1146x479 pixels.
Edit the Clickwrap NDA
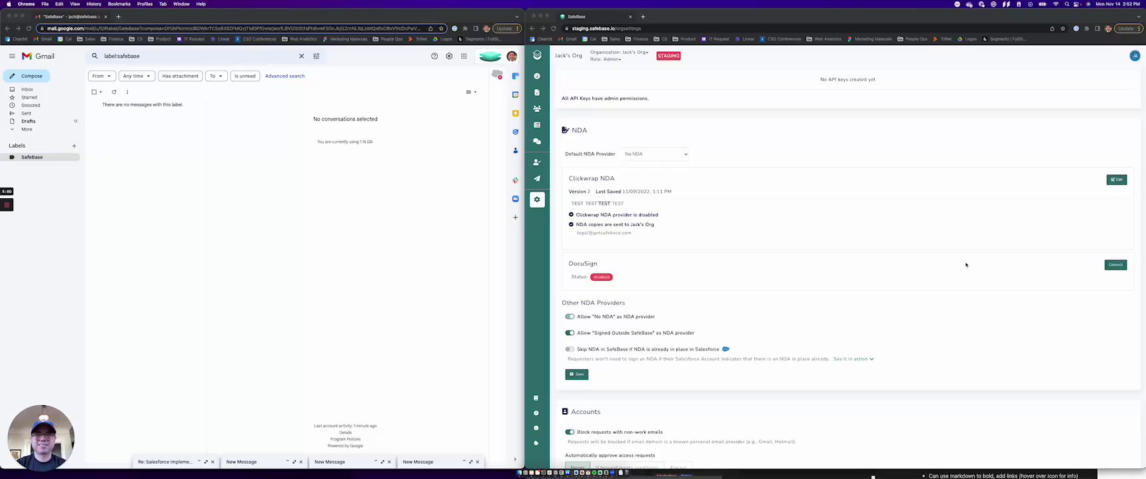(x=1117, y=180)
